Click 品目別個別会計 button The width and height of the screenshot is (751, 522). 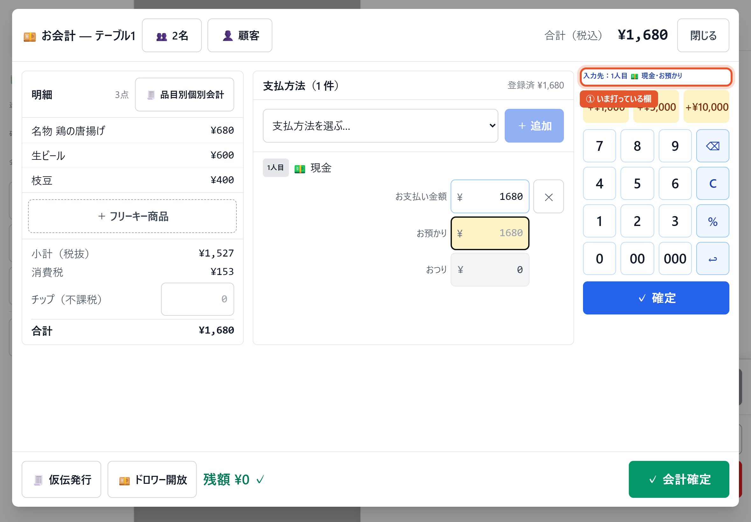pyautogui.click(x=184, y=95)
